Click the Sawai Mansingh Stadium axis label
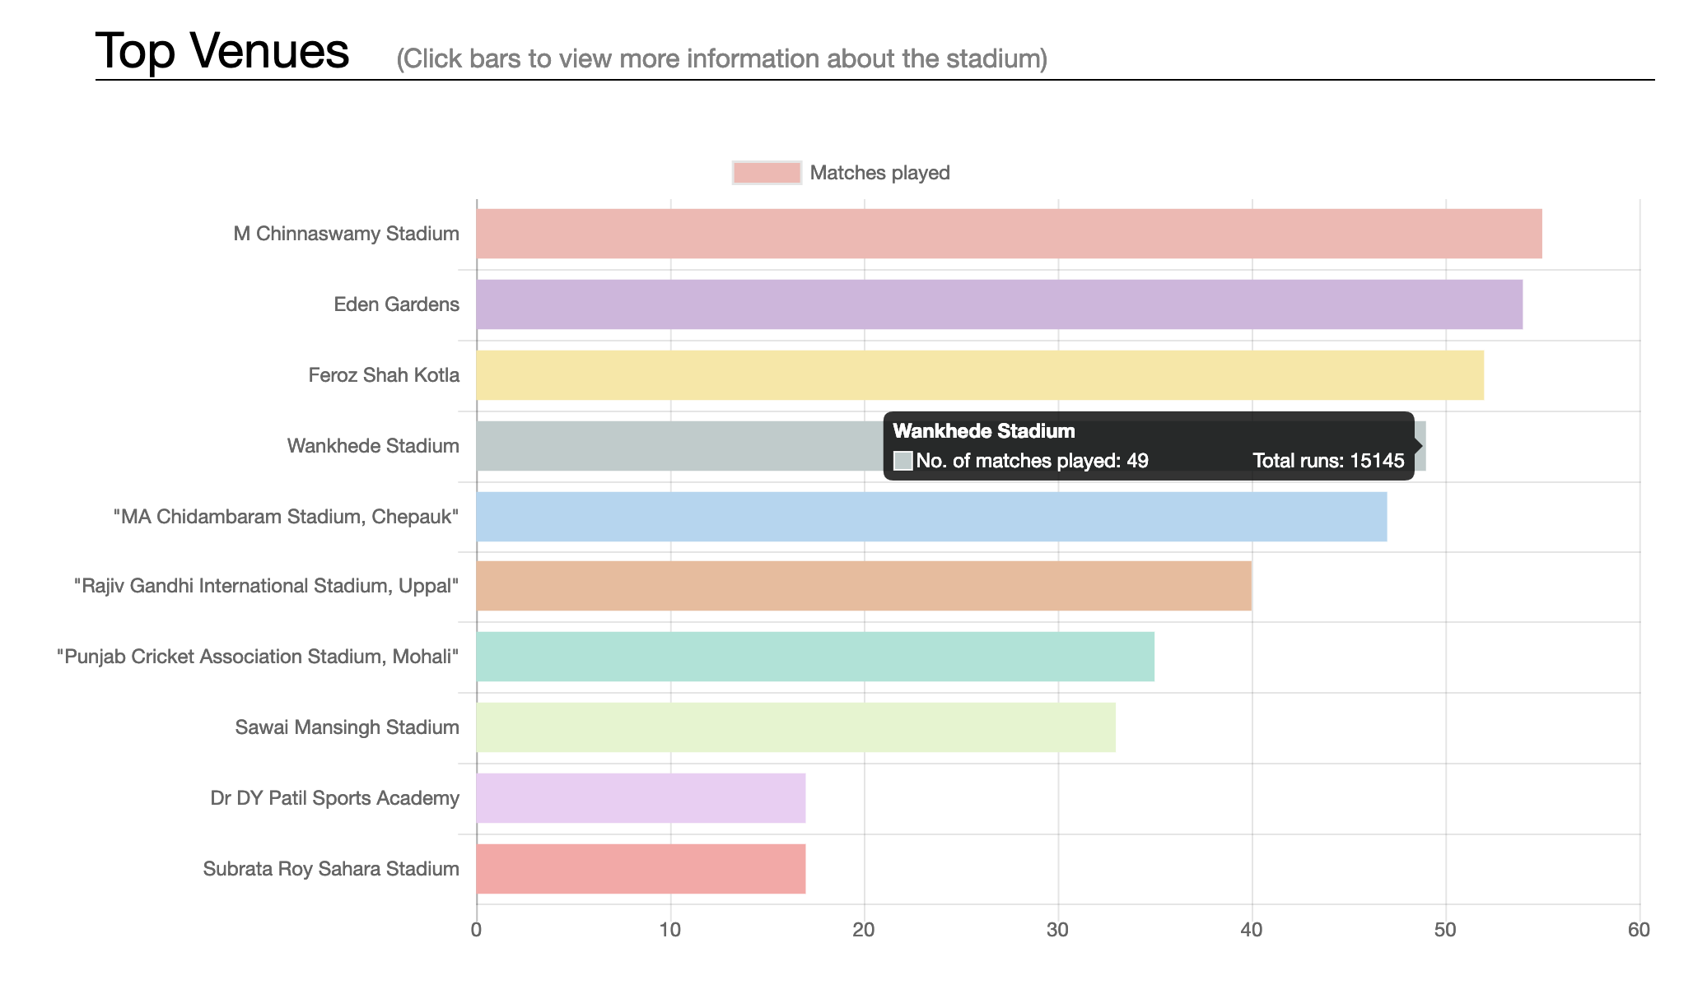 347,727
